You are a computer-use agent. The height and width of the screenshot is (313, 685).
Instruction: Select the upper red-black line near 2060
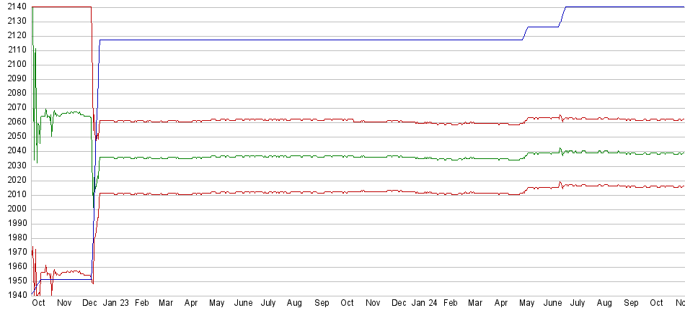[288, 120]
